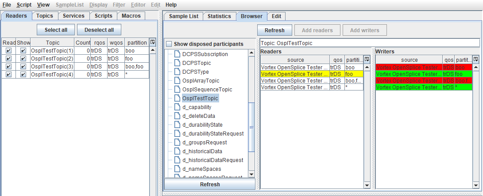Toggle Read checkbox for OsplTestTopic(4)

(8, 74)
